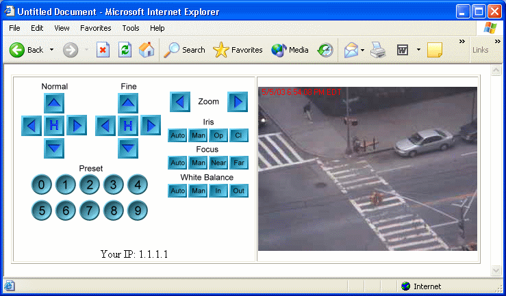Click the Search toolbar button
Screen dimensions: 506x296
point(185,50)
